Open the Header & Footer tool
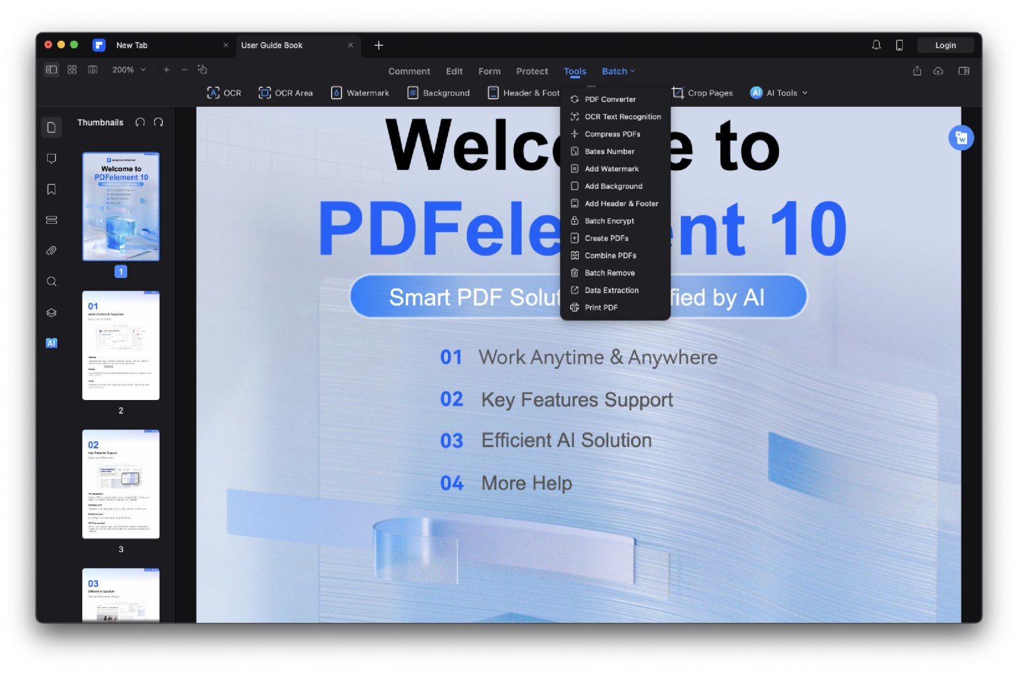 [x=524, y=93]
